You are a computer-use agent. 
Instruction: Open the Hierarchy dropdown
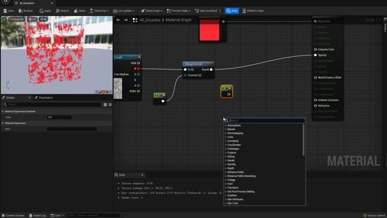[99, 11]
